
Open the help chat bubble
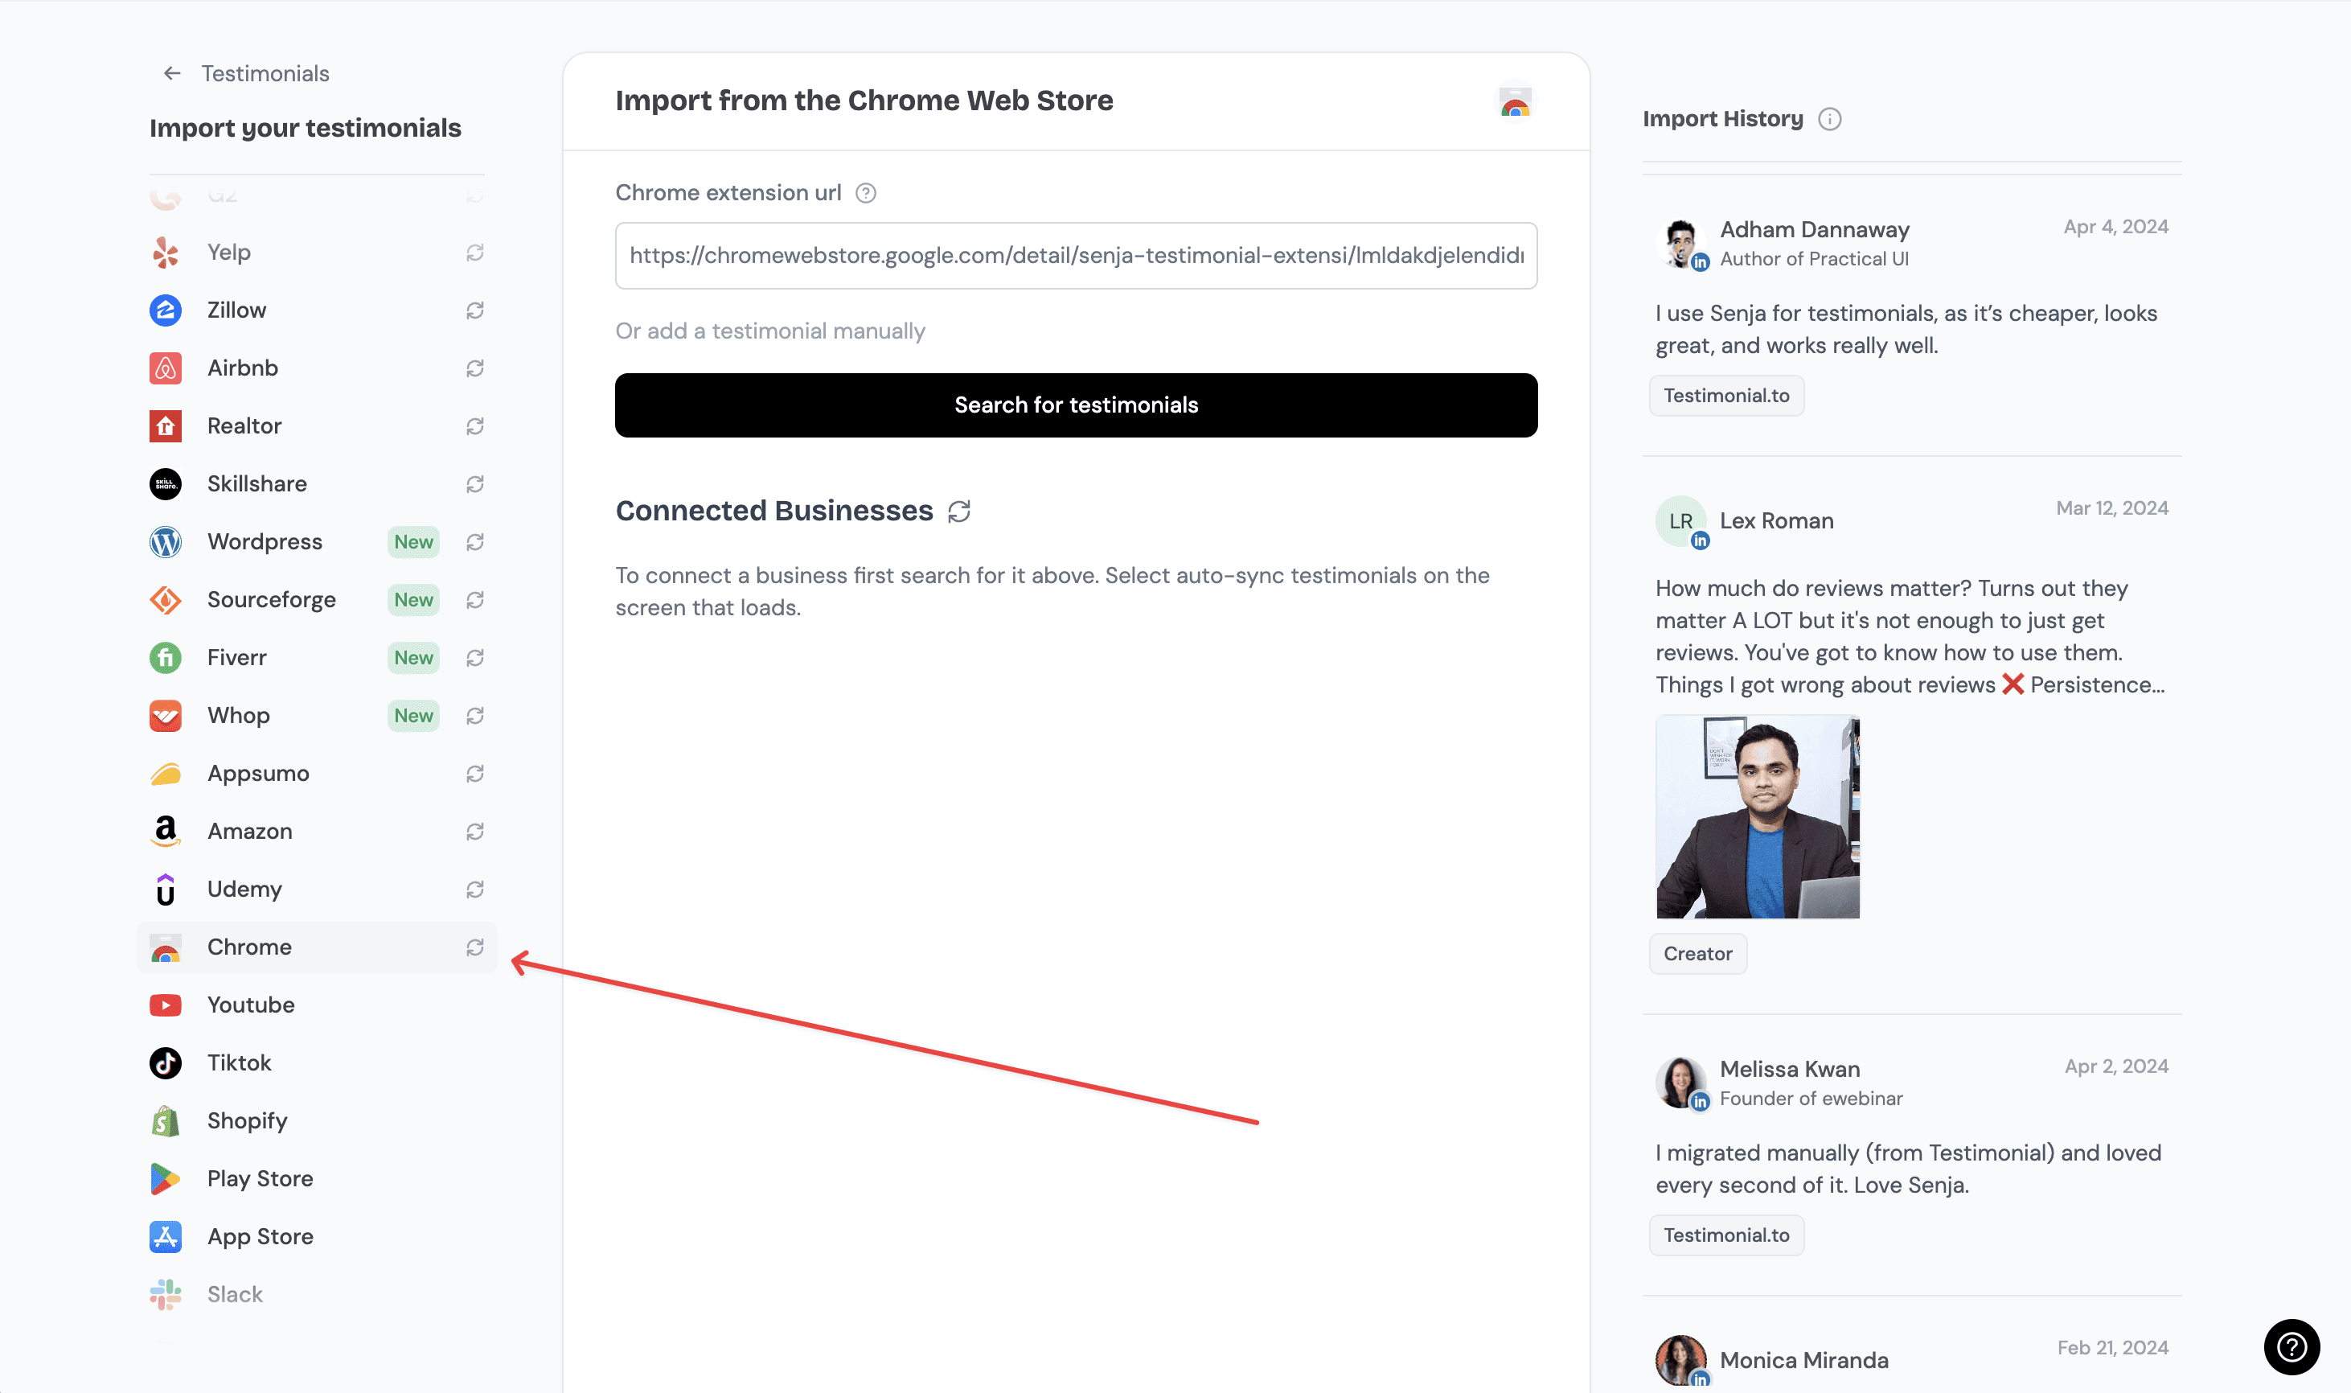pyautogui.click(x=2292, y=1347)
